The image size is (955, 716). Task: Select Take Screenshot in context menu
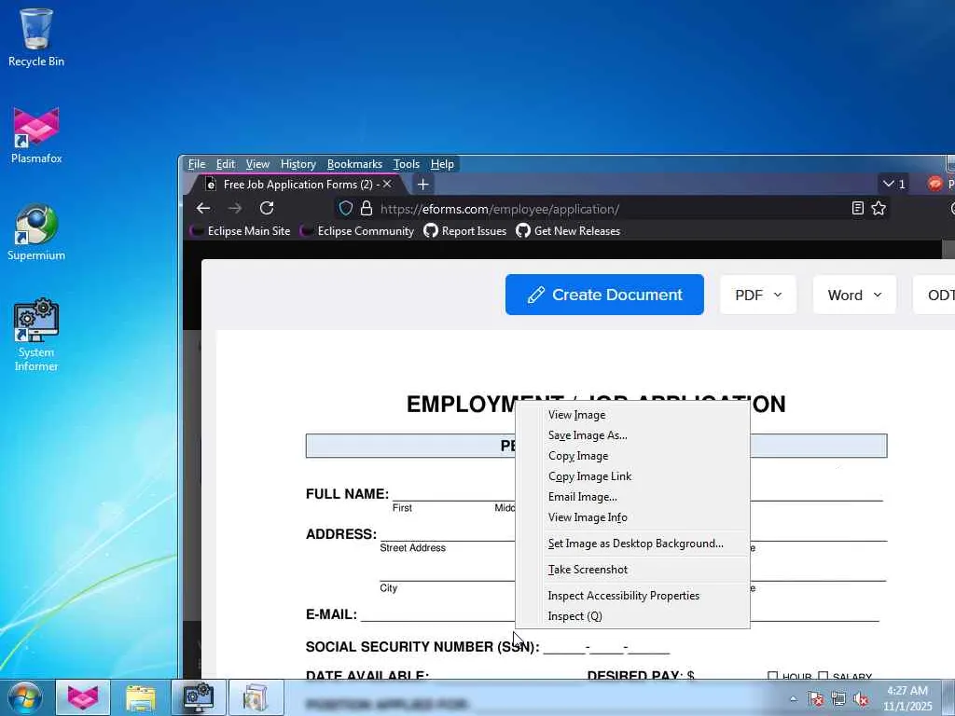coord(632,570)
